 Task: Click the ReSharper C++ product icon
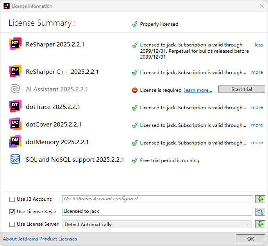click(15, 72)
